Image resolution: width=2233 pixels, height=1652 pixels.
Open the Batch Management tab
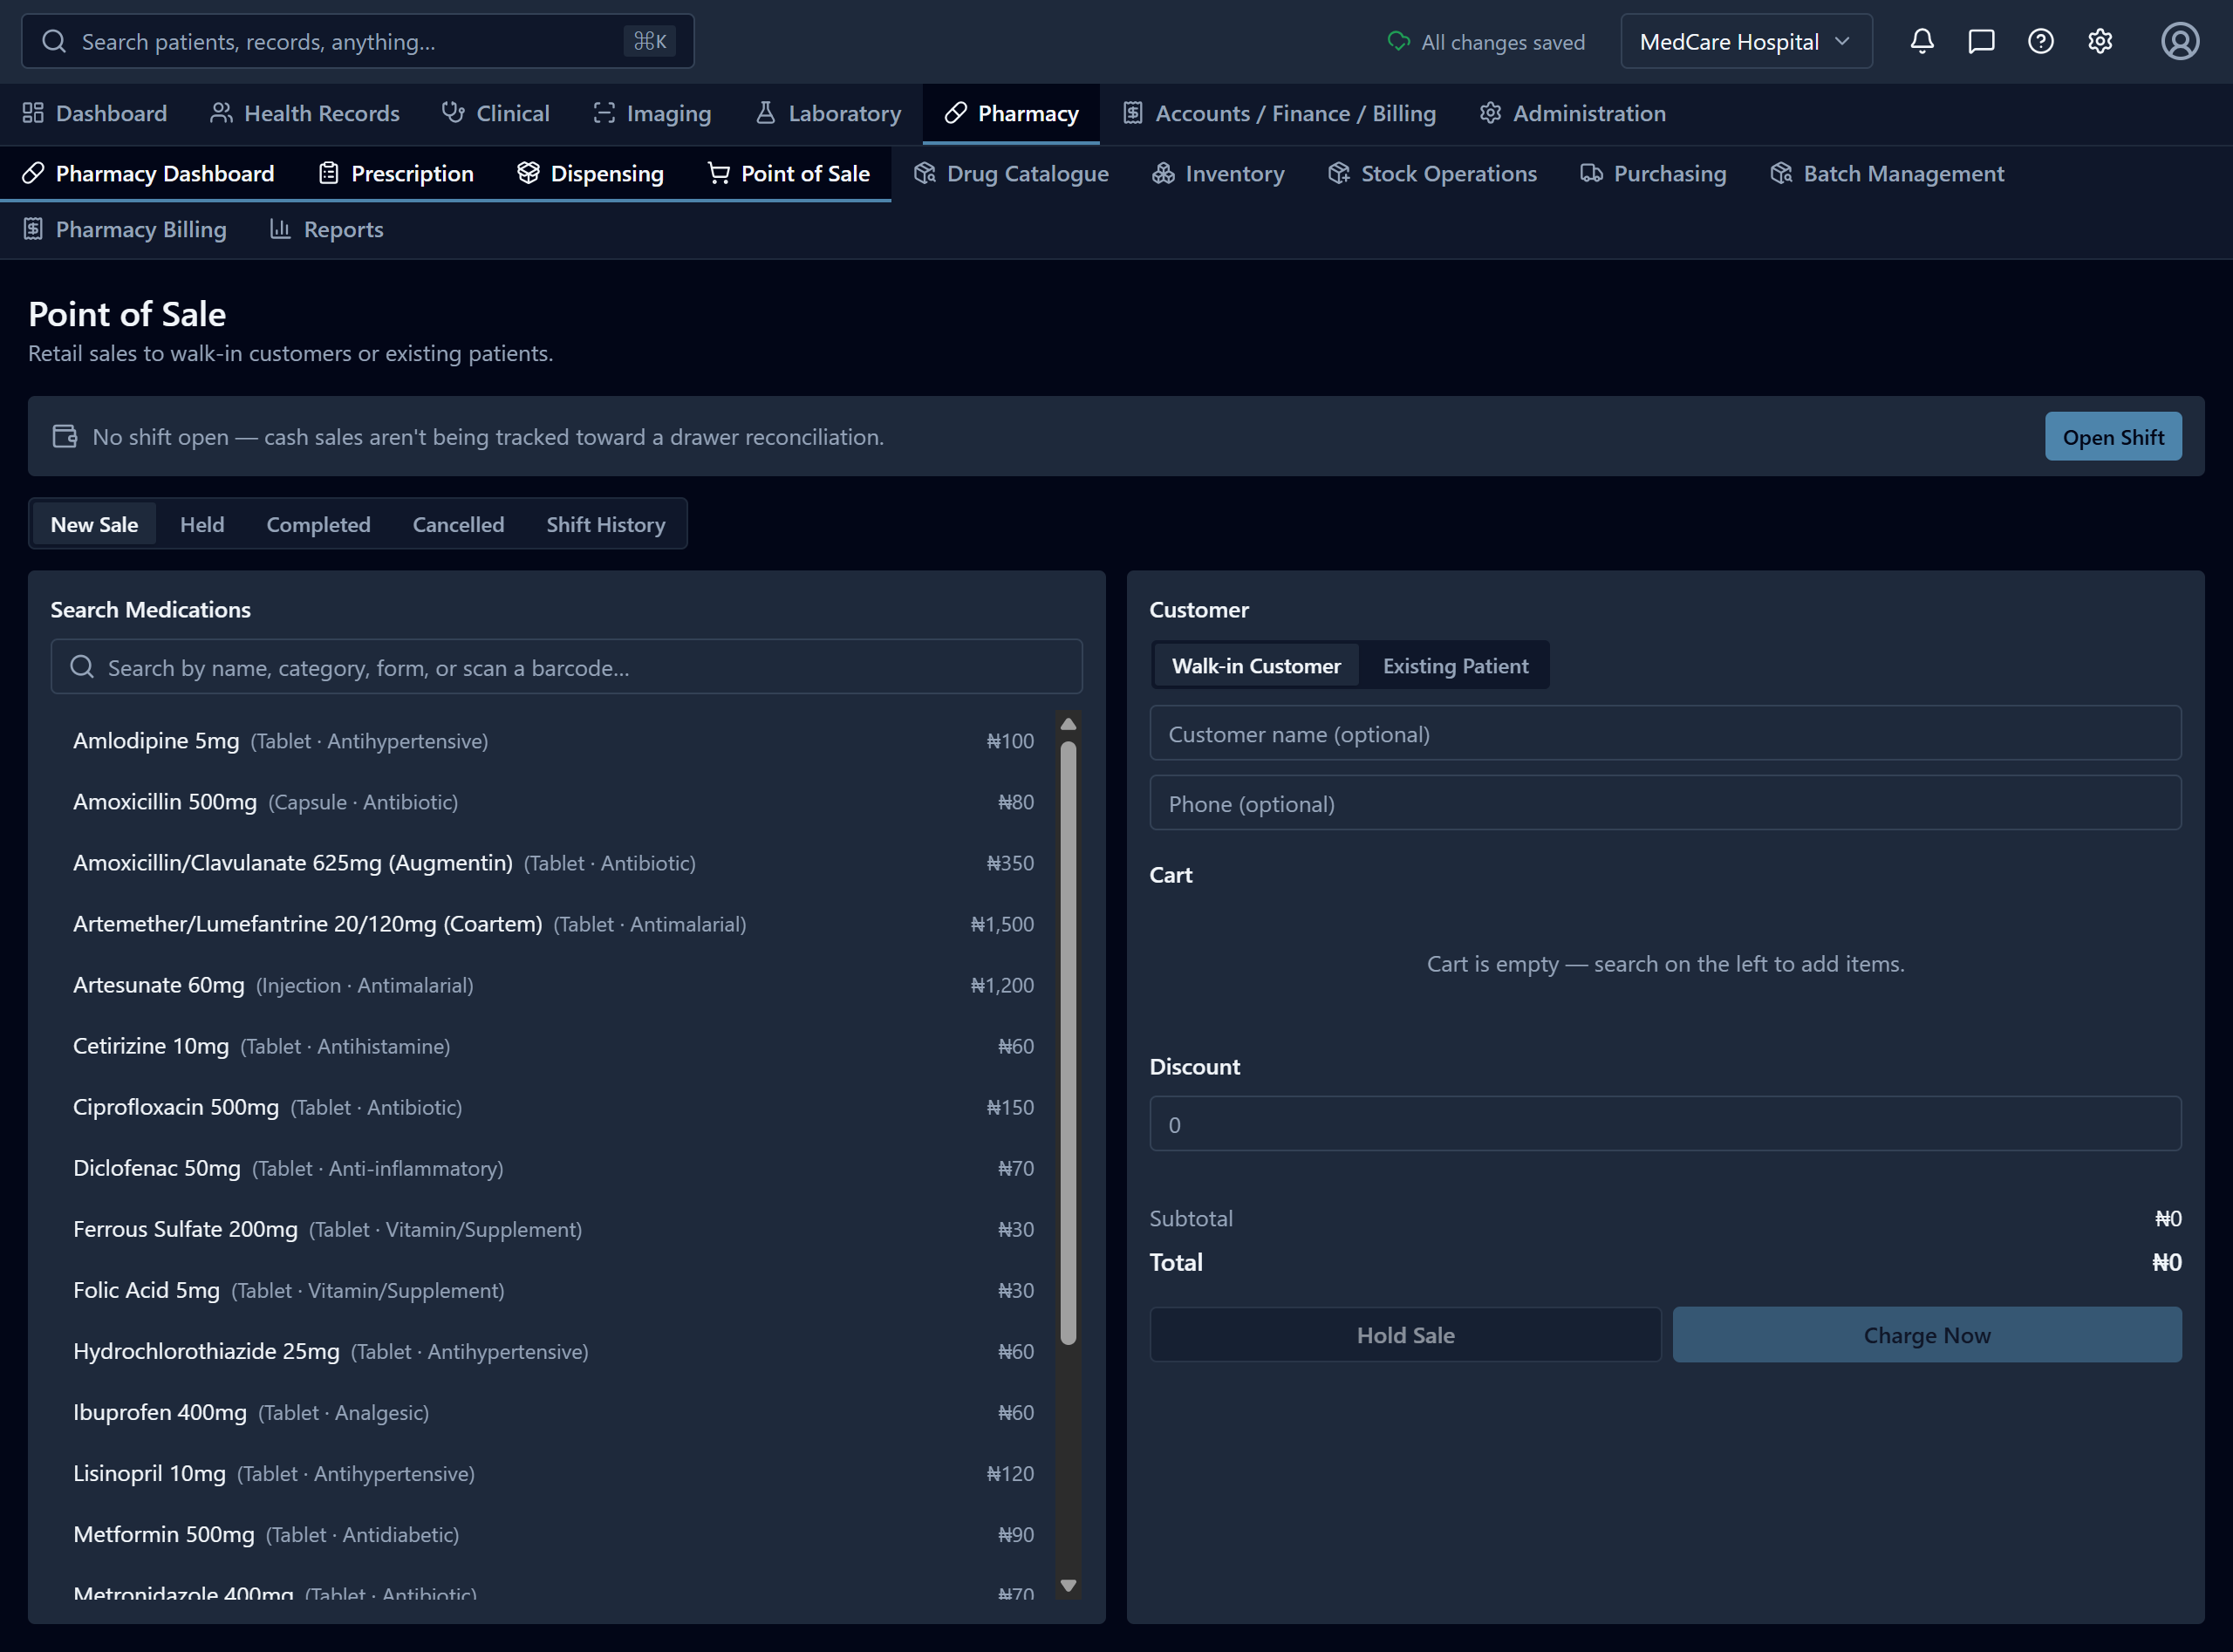pyautogui.click(x=1887, y=173)
